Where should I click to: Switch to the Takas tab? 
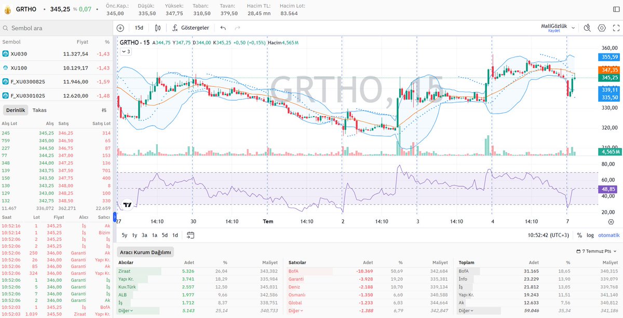click(39, 110)
